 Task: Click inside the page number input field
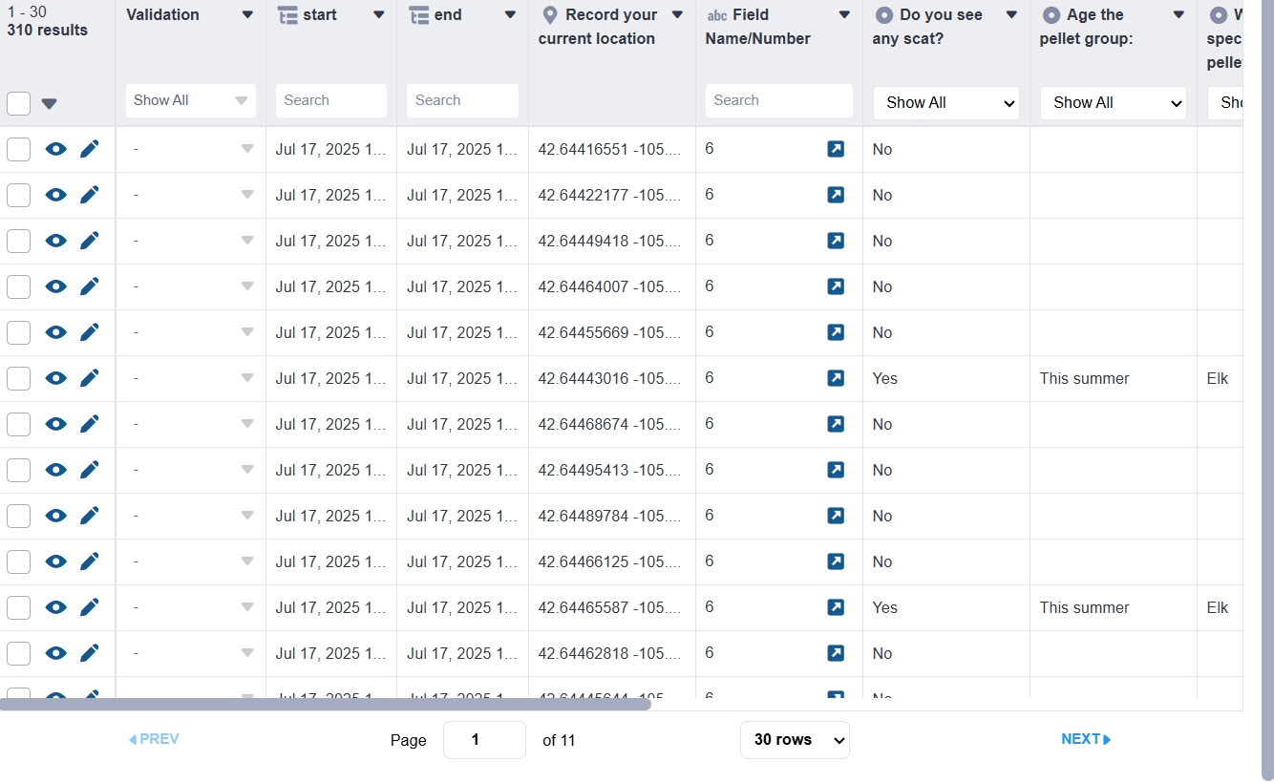(x=484, y=739)
